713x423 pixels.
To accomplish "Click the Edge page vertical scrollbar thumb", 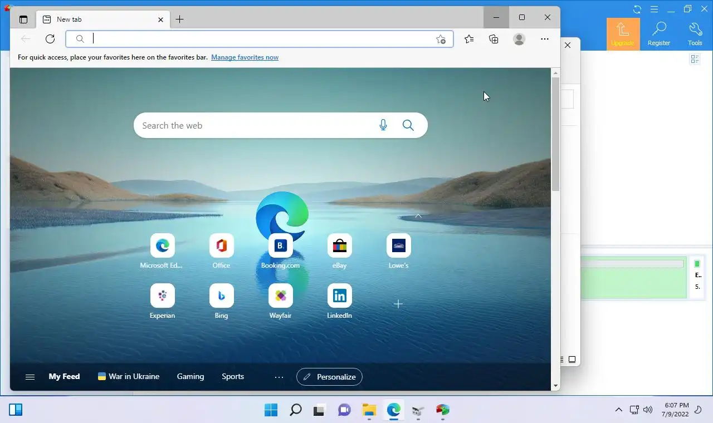I will [555, 134].
